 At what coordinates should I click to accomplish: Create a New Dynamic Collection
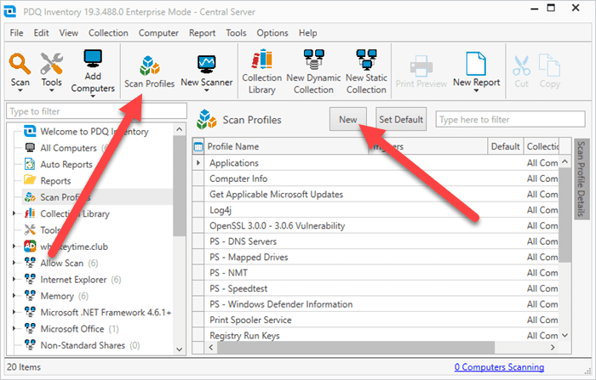point(313,71)
